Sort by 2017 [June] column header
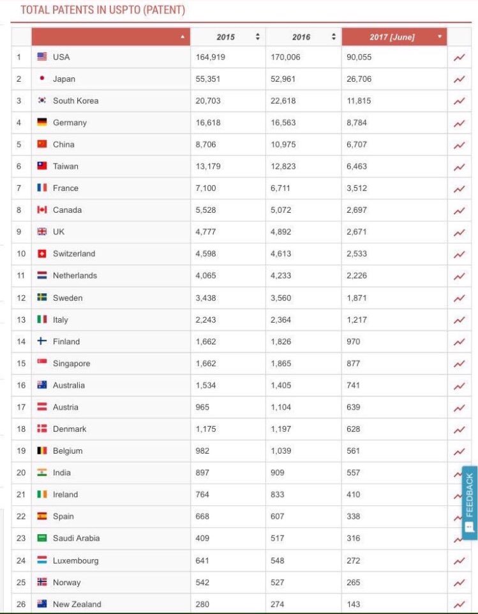 (393, 37)
